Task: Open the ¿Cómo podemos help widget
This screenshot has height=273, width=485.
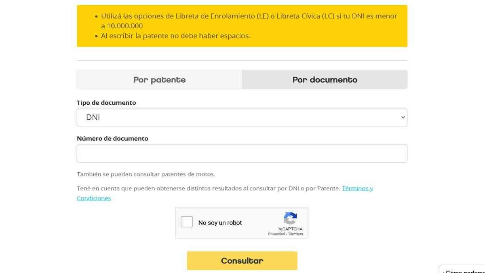Action: tap(462, 270)
